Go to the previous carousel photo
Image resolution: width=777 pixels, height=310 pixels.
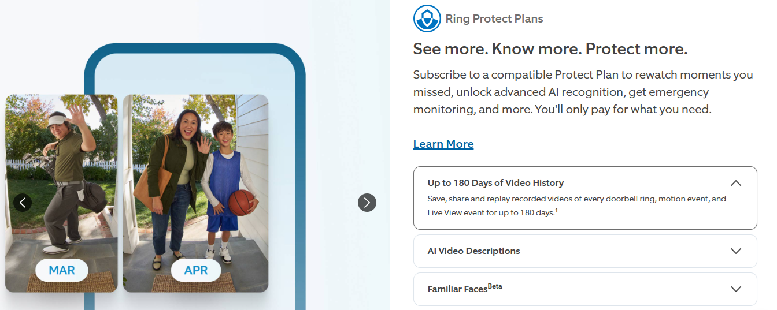click(23, 202)
